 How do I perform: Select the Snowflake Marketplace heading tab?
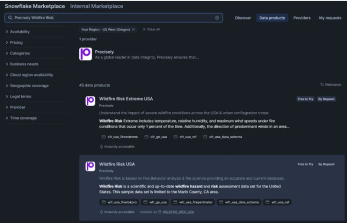pos(35,6)
